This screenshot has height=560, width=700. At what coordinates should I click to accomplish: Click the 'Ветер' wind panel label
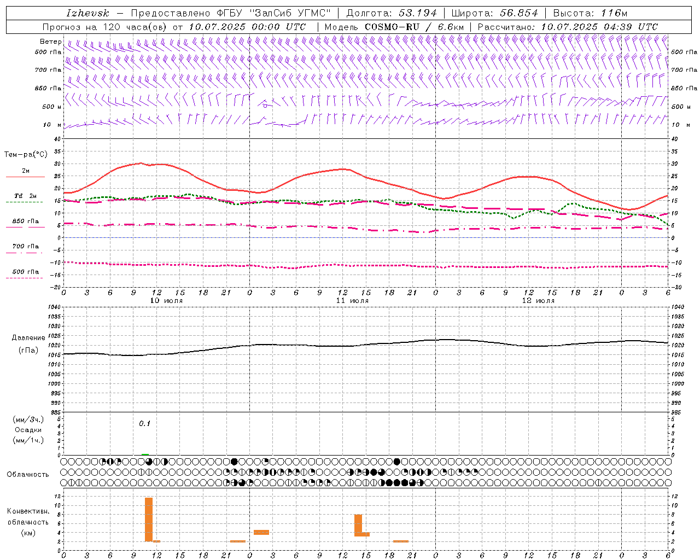[50, 42]
